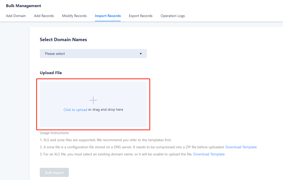
Task: Click the 'Upload File' heading
Action: pyautogui.click(x=51, y=73)
